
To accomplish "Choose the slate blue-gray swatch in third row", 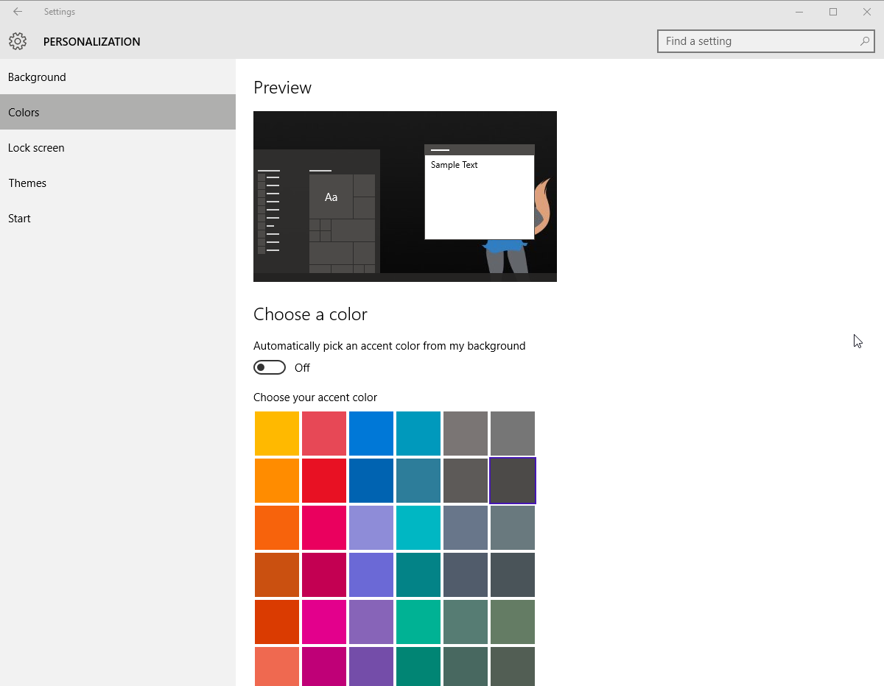I will point(466,528).
